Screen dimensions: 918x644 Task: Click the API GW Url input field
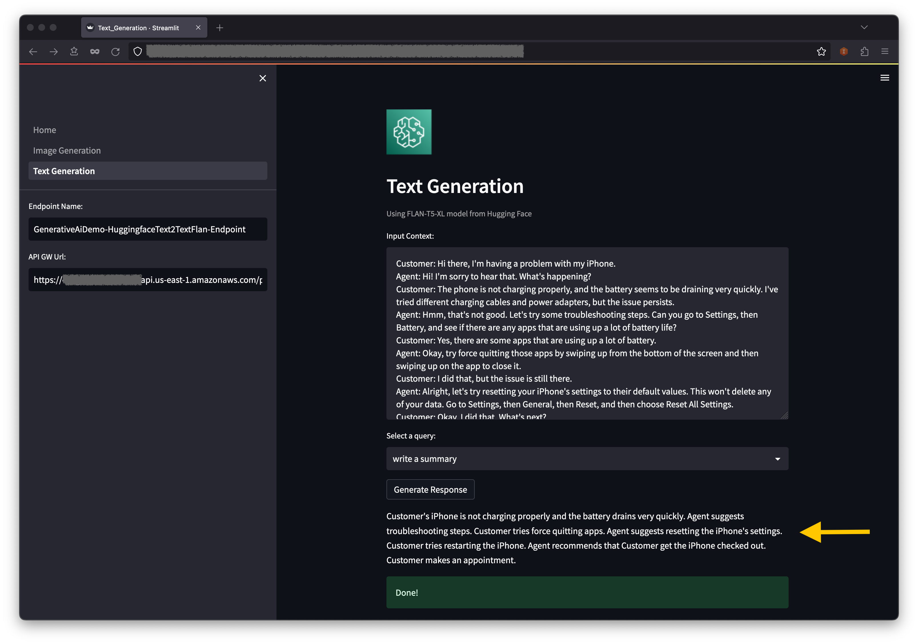[x=148, y=280]
